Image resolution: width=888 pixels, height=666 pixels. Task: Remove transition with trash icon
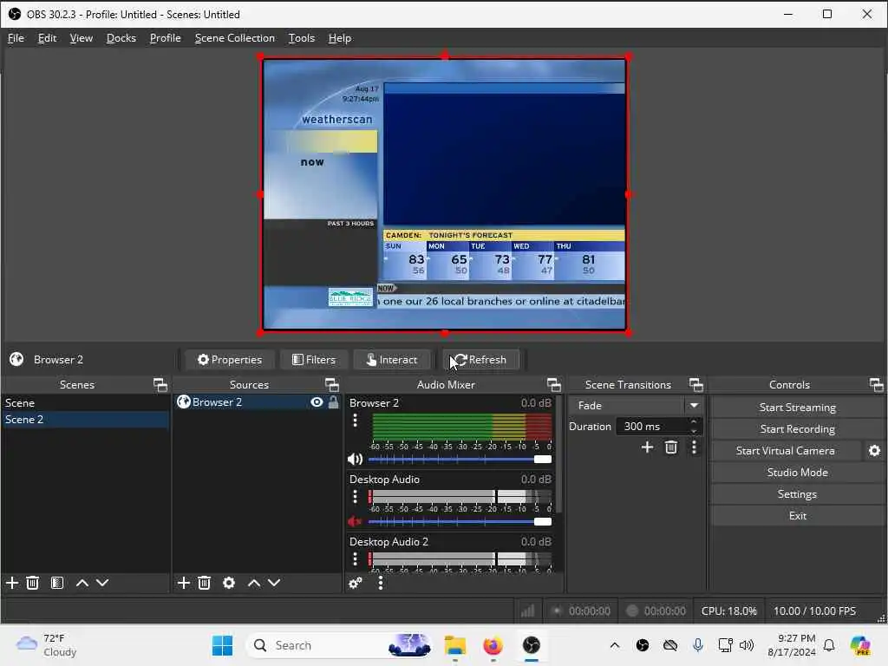coord(671,447)
